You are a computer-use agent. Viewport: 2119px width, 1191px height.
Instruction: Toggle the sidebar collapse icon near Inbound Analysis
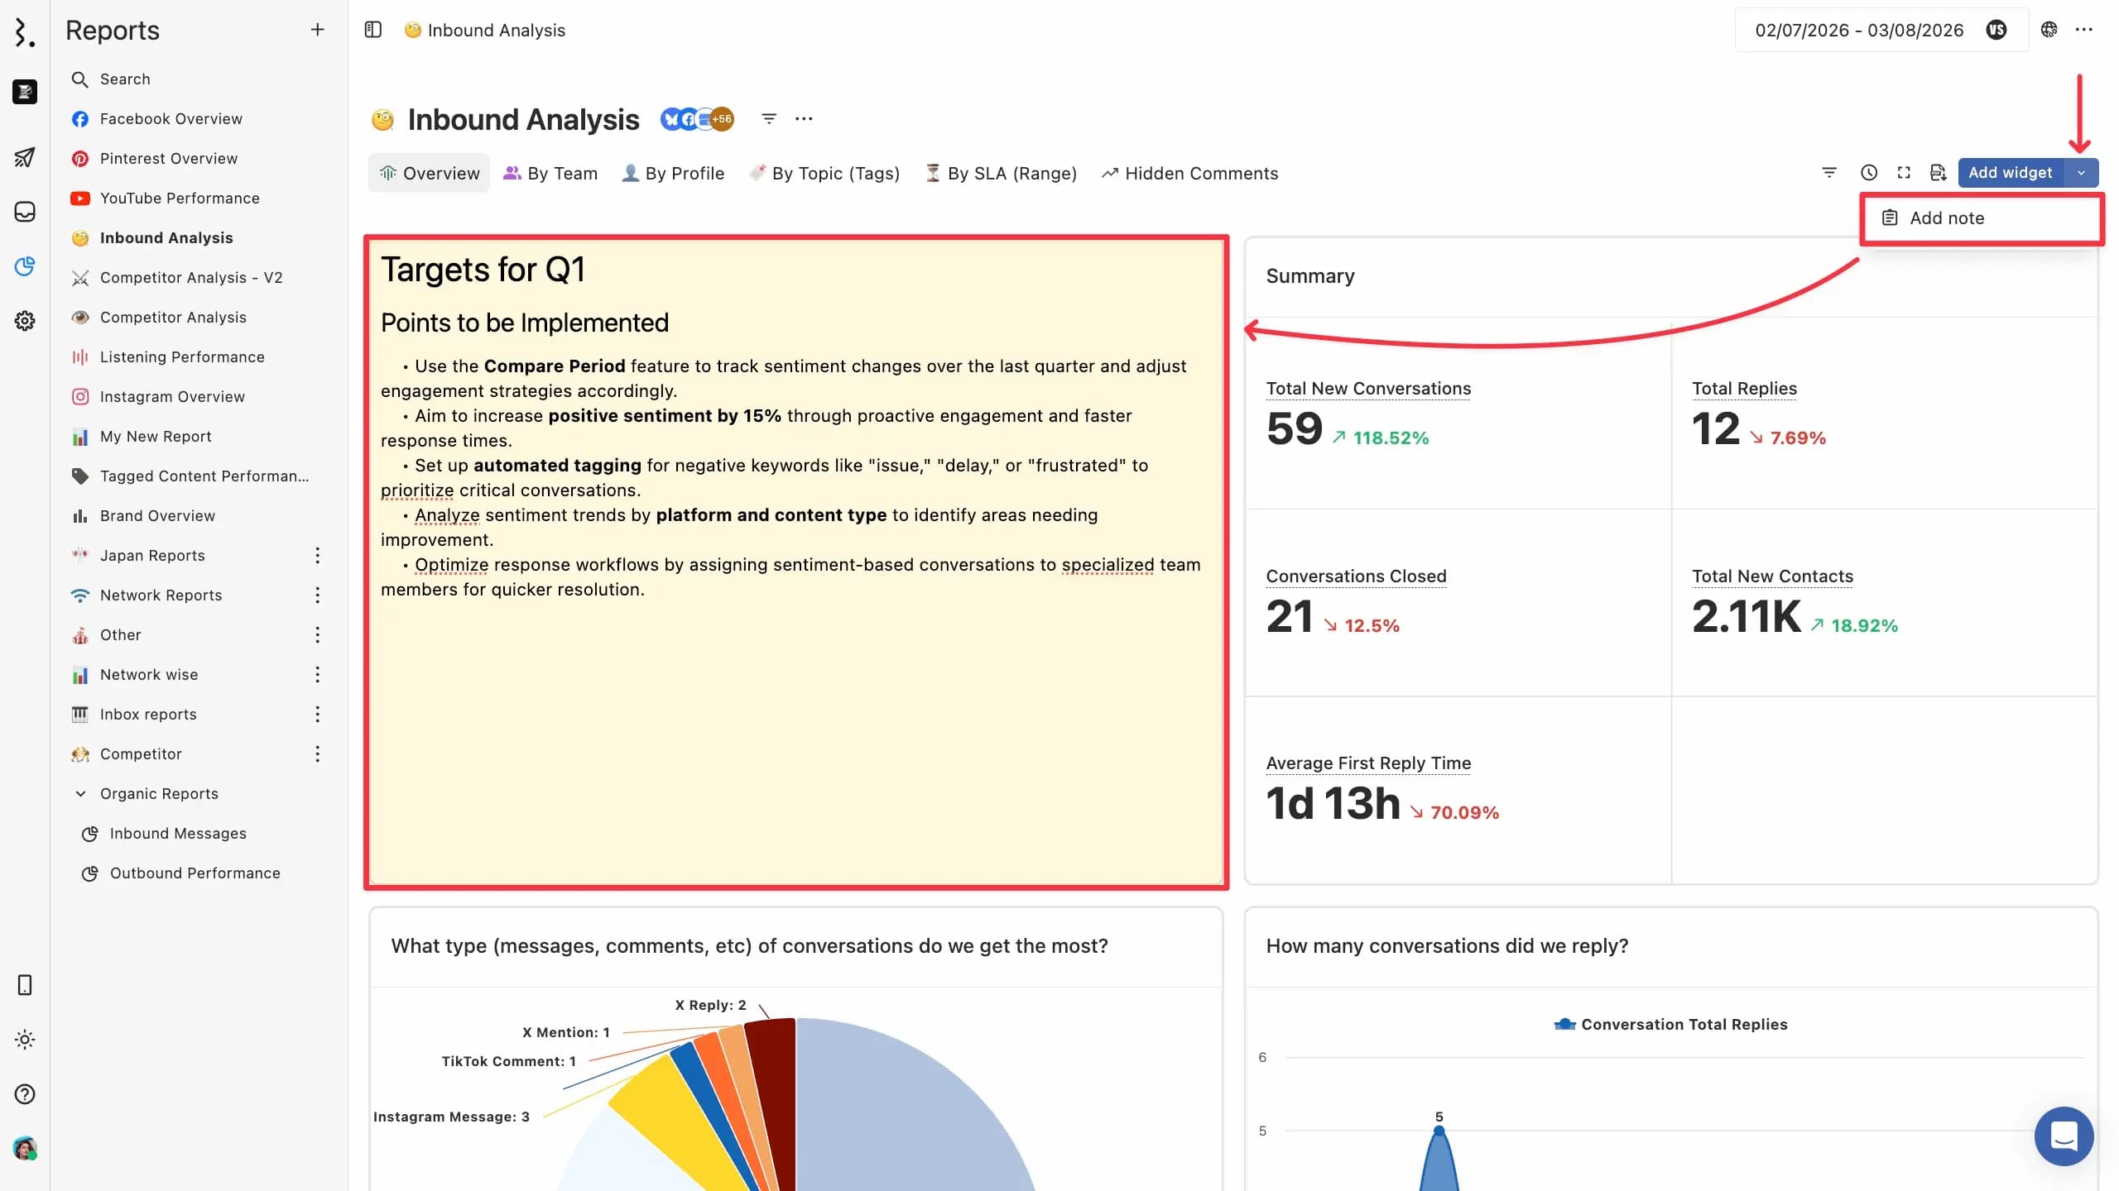[372, 30]
